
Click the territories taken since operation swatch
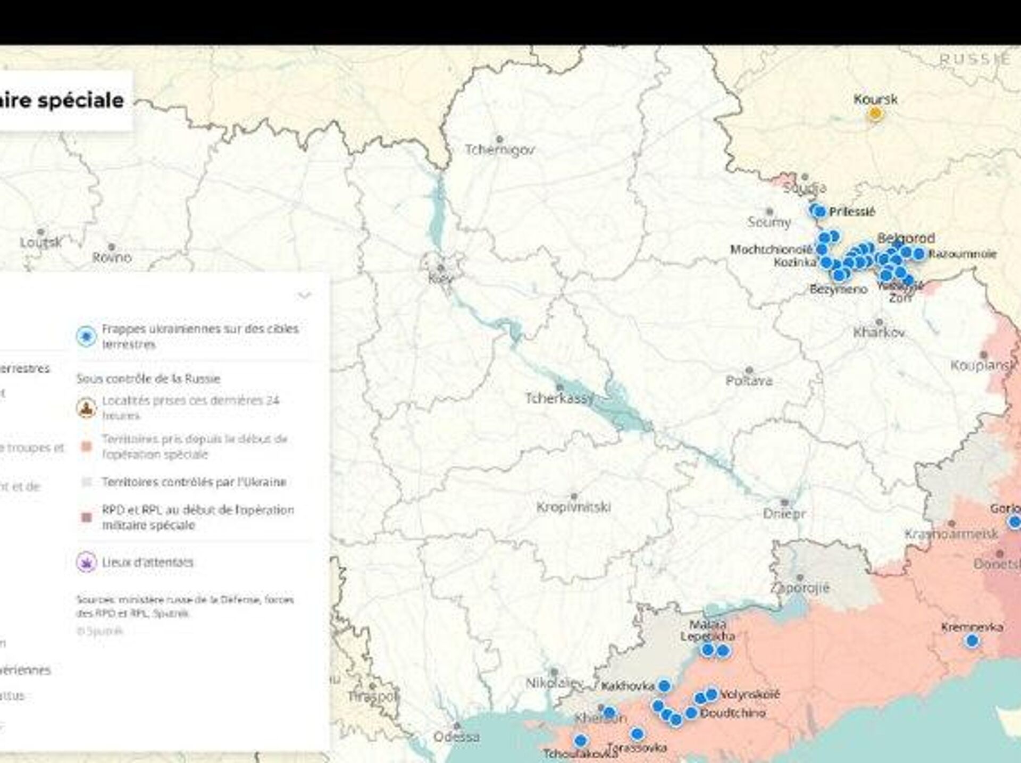[x=86, y=447]
